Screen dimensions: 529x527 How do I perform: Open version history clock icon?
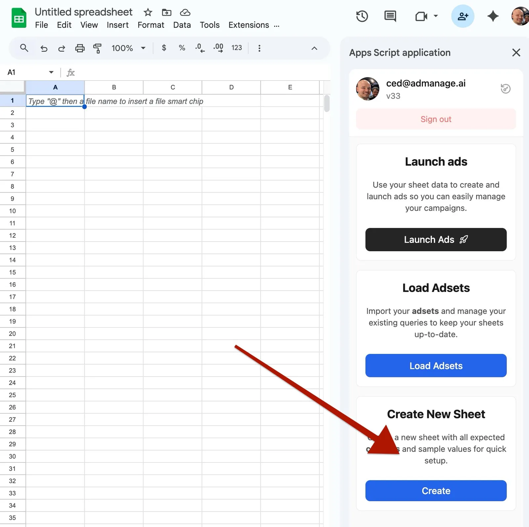(362, 16)
